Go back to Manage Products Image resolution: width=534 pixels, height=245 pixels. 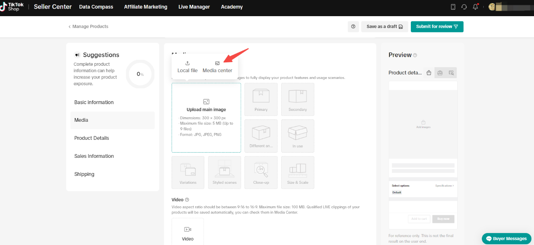[x=88, y=27]
